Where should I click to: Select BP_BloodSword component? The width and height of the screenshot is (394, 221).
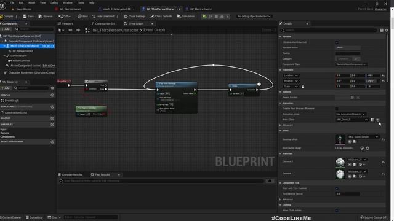click(x=23, y=51)
